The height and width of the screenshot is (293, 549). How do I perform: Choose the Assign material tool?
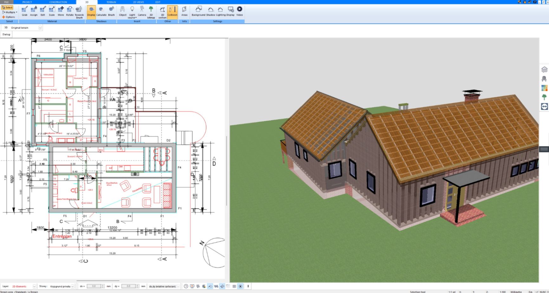pyautogui.click(x=34, y=11)
